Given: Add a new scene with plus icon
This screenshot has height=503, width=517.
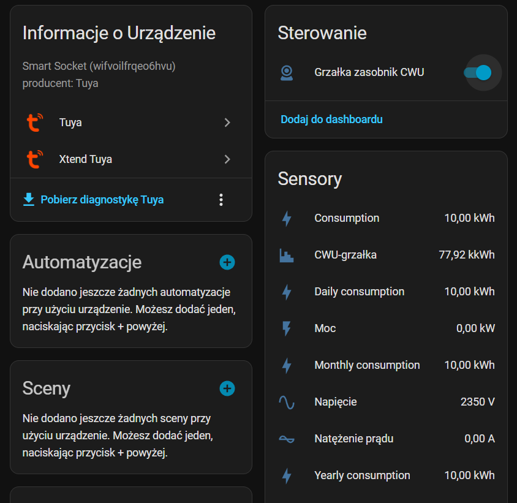Looking at the screenshot, I should tap(227, 388).
